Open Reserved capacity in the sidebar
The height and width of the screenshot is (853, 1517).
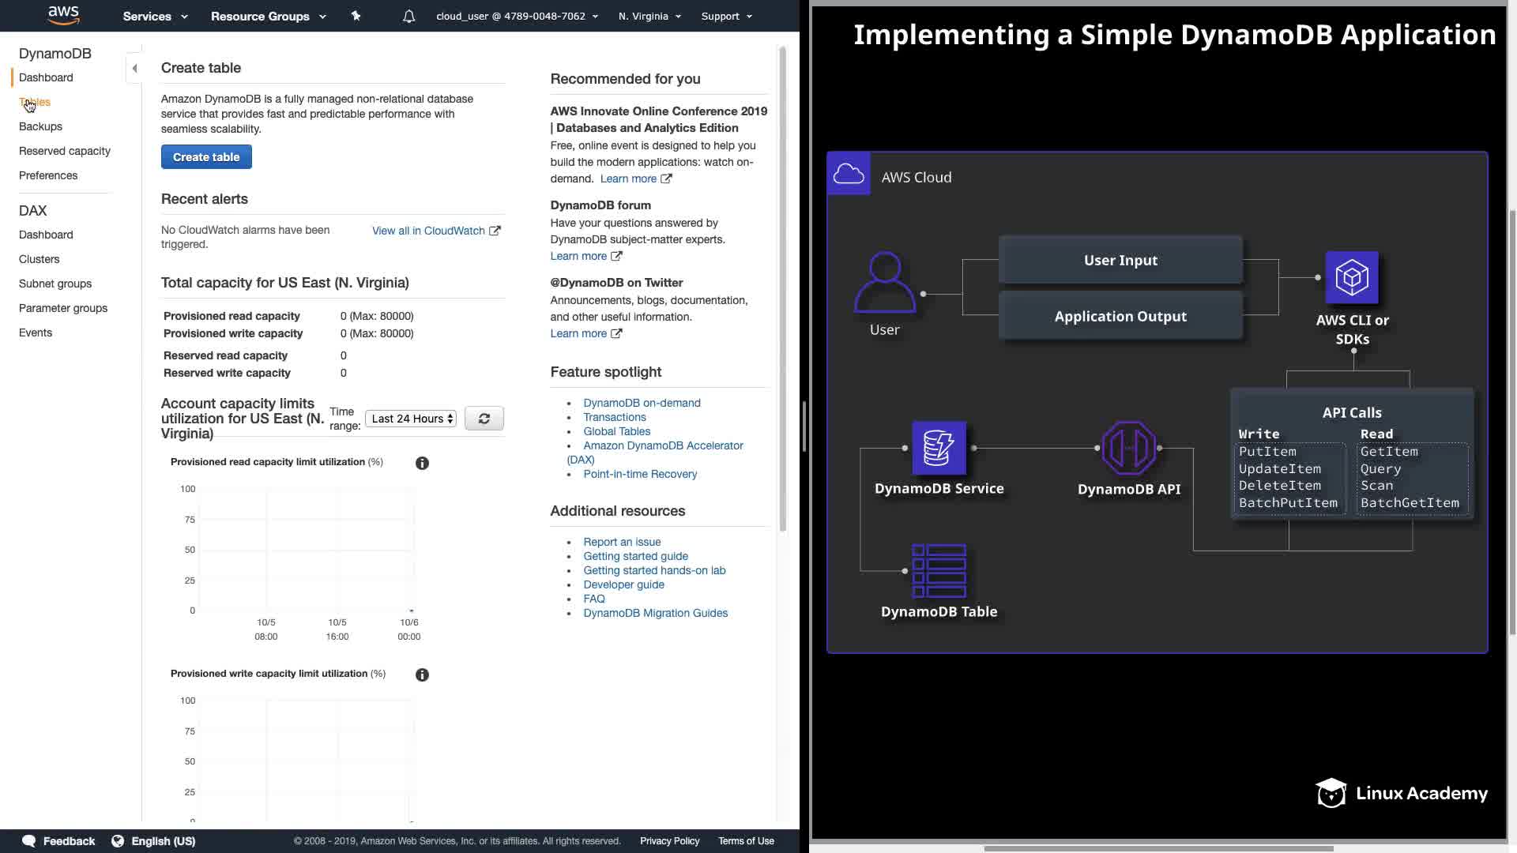pos(65,151)
